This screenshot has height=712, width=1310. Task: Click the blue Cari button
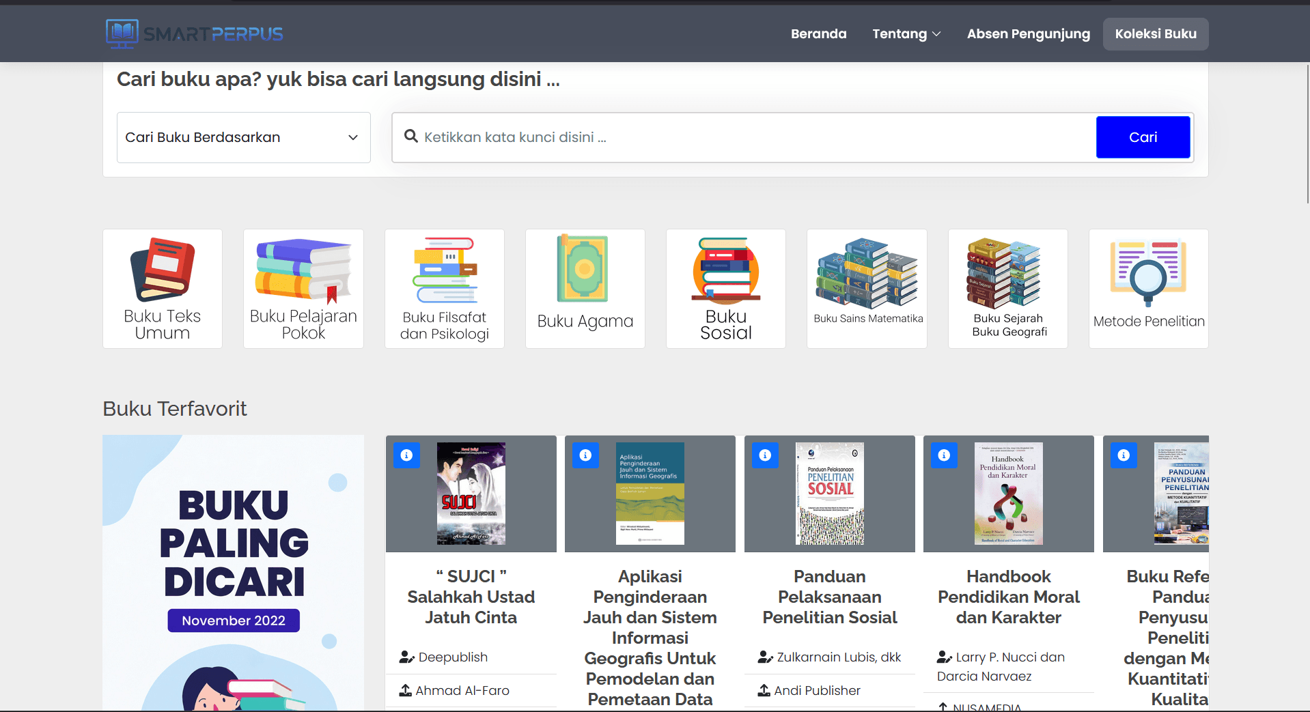pos(1143,137)
